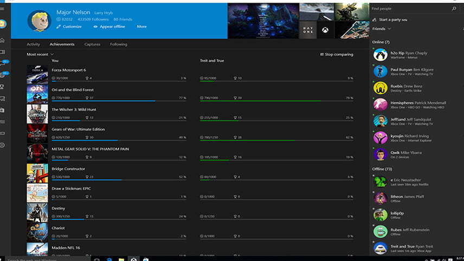This screenshot has height=261, width=464.
Task: Open the large blue forest capture image
Action: point(263,21)
